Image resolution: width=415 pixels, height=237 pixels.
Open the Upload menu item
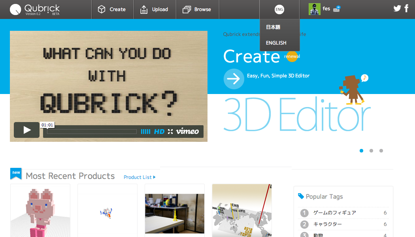tap(155, 9)
